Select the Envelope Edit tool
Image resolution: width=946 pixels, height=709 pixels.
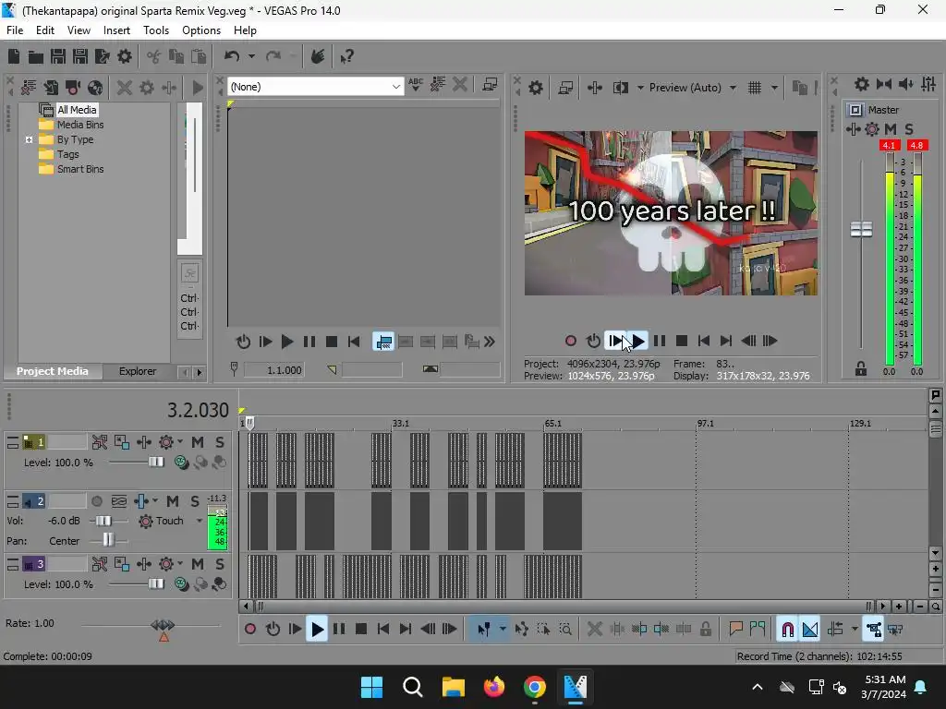pyautogui.click(x=521, y=630)
